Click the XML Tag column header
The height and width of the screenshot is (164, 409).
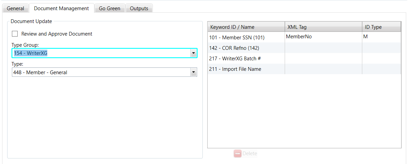coord(297,27)
